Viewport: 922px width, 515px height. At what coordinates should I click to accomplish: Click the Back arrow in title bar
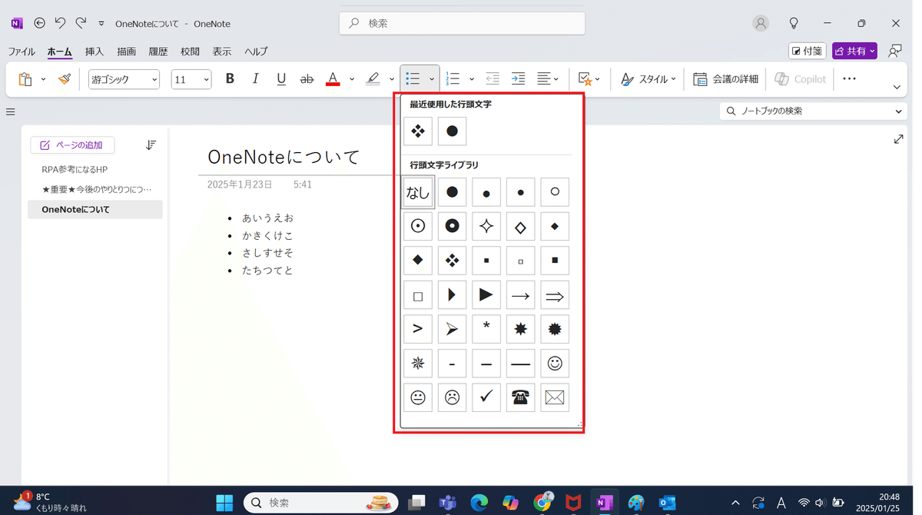(39, 23)
